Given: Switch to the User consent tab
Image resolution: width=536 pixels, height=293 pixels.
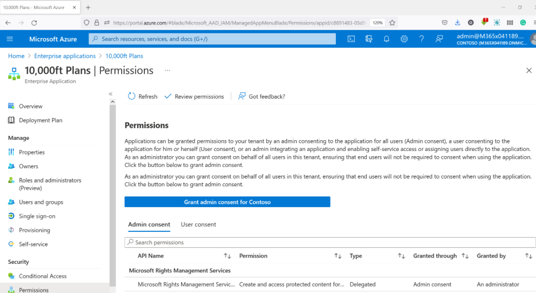Looking at the screenshot, I should click(198, 224).
